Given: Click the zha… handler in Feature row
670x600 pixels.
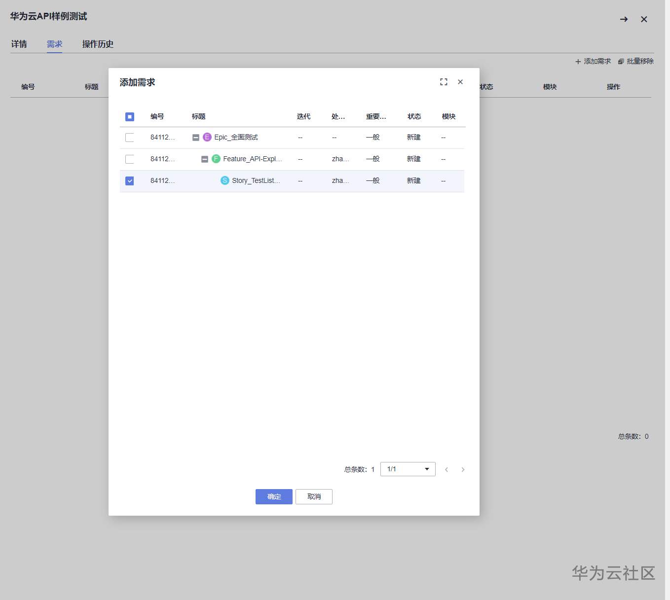Looking at the screenshot, I should 340,159.
